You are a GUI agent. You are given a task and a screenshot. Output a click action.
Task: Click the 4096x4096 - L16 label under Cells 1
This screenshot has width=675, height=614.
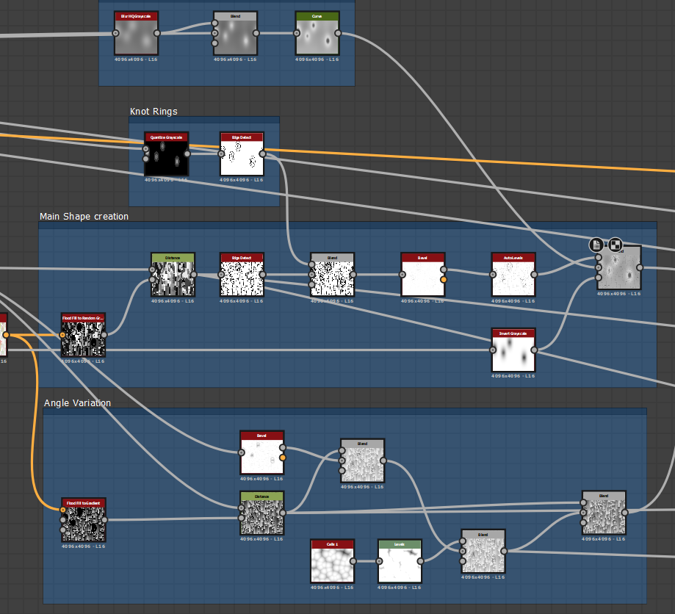pyautogui.click(x=332, y=588)
